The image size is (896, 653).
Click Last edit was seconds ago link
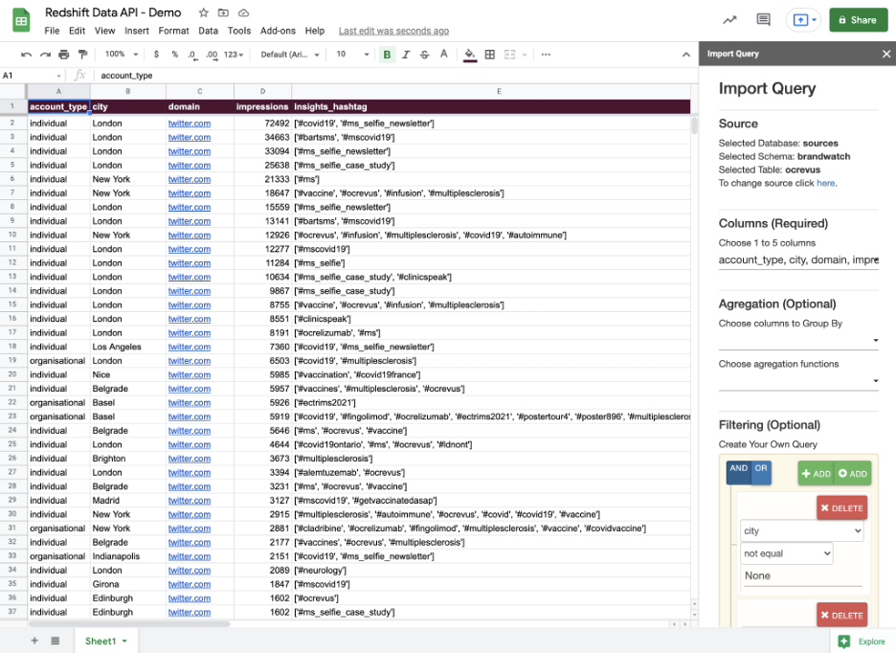click(393, 31)
